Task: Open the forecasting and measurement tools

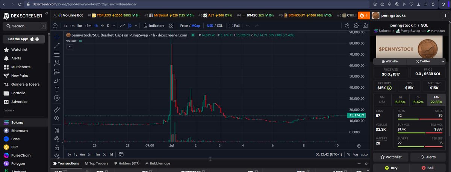Action: (x=57, y=72)
